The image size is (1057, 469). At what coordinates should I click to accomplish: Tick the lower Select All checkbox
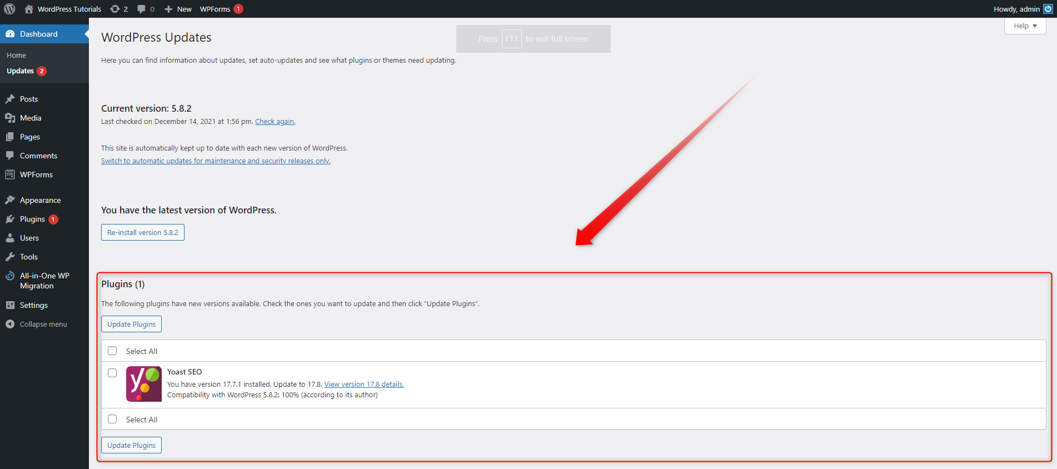[x=112, y=419]
